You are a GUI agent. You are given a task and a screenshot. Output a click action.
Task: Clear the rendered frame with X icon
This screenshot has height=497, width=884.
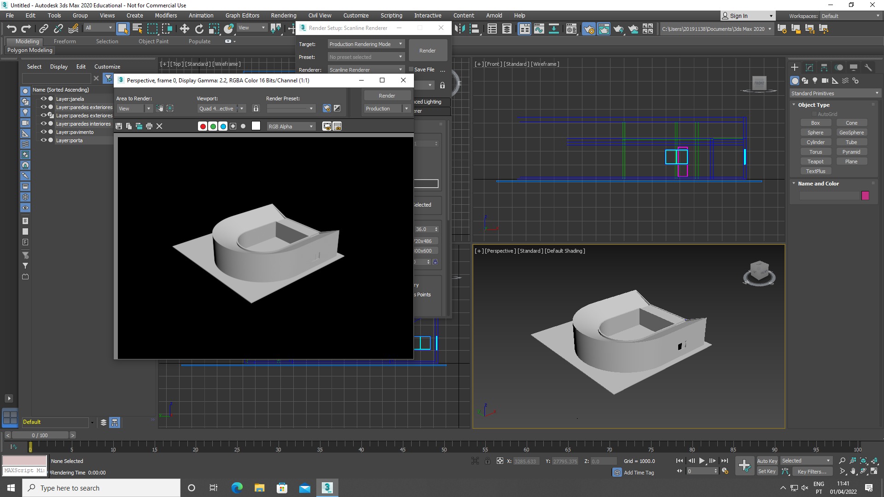click(x=159, y=126)
